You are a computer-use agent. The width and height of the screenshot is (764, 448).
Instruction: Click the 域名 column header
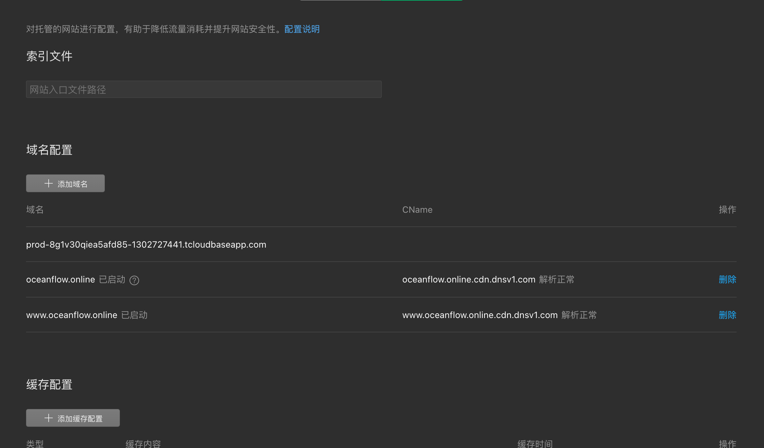click(x=35, y=210)
